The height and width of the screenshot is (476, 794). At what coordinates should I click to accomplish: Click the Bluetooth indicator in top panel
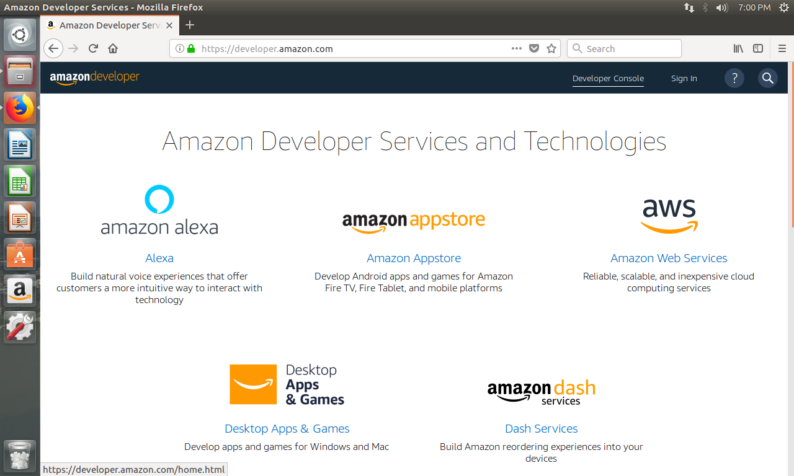[705, 7]
